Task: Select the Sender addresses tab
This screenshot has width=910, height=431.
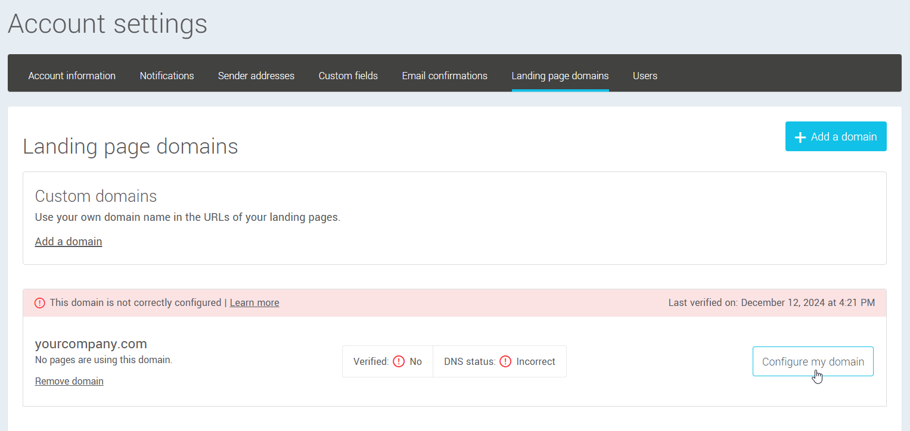Action: click(x=256, y=76)
